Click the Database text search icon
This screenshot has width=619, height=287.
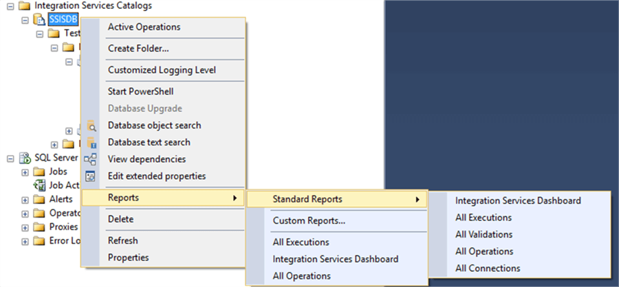[x=91, y=143]
